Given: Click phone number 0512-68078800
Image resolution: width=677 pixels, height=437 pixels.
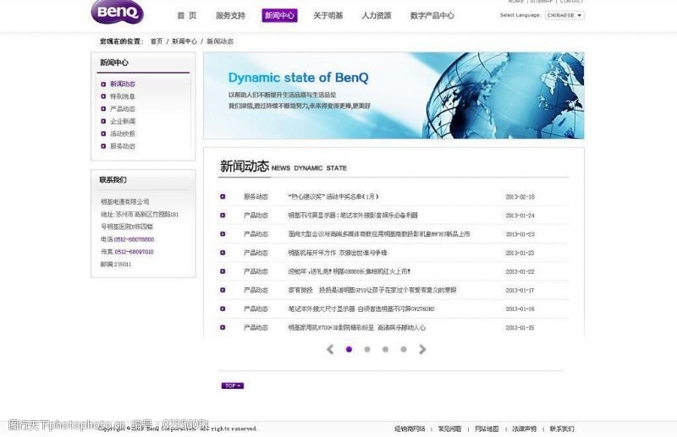Looking at the screenshot, I should 134,239.
